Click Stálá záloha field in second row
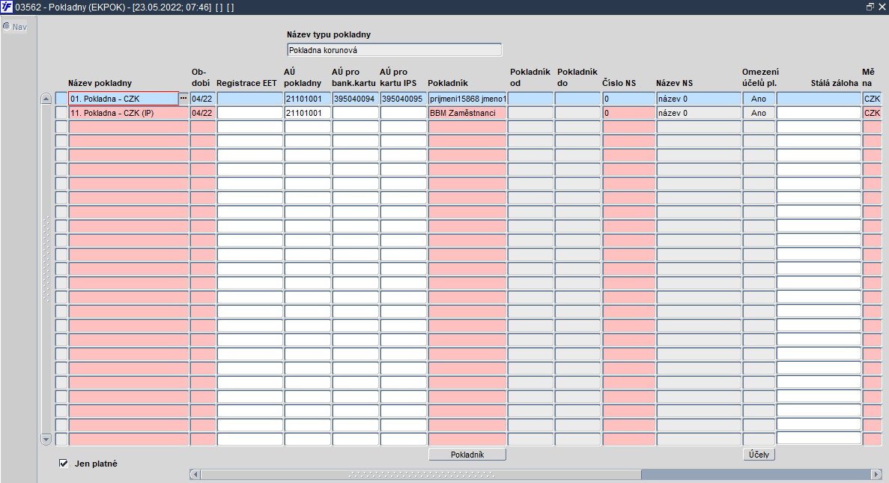 (x=819, y=113)
